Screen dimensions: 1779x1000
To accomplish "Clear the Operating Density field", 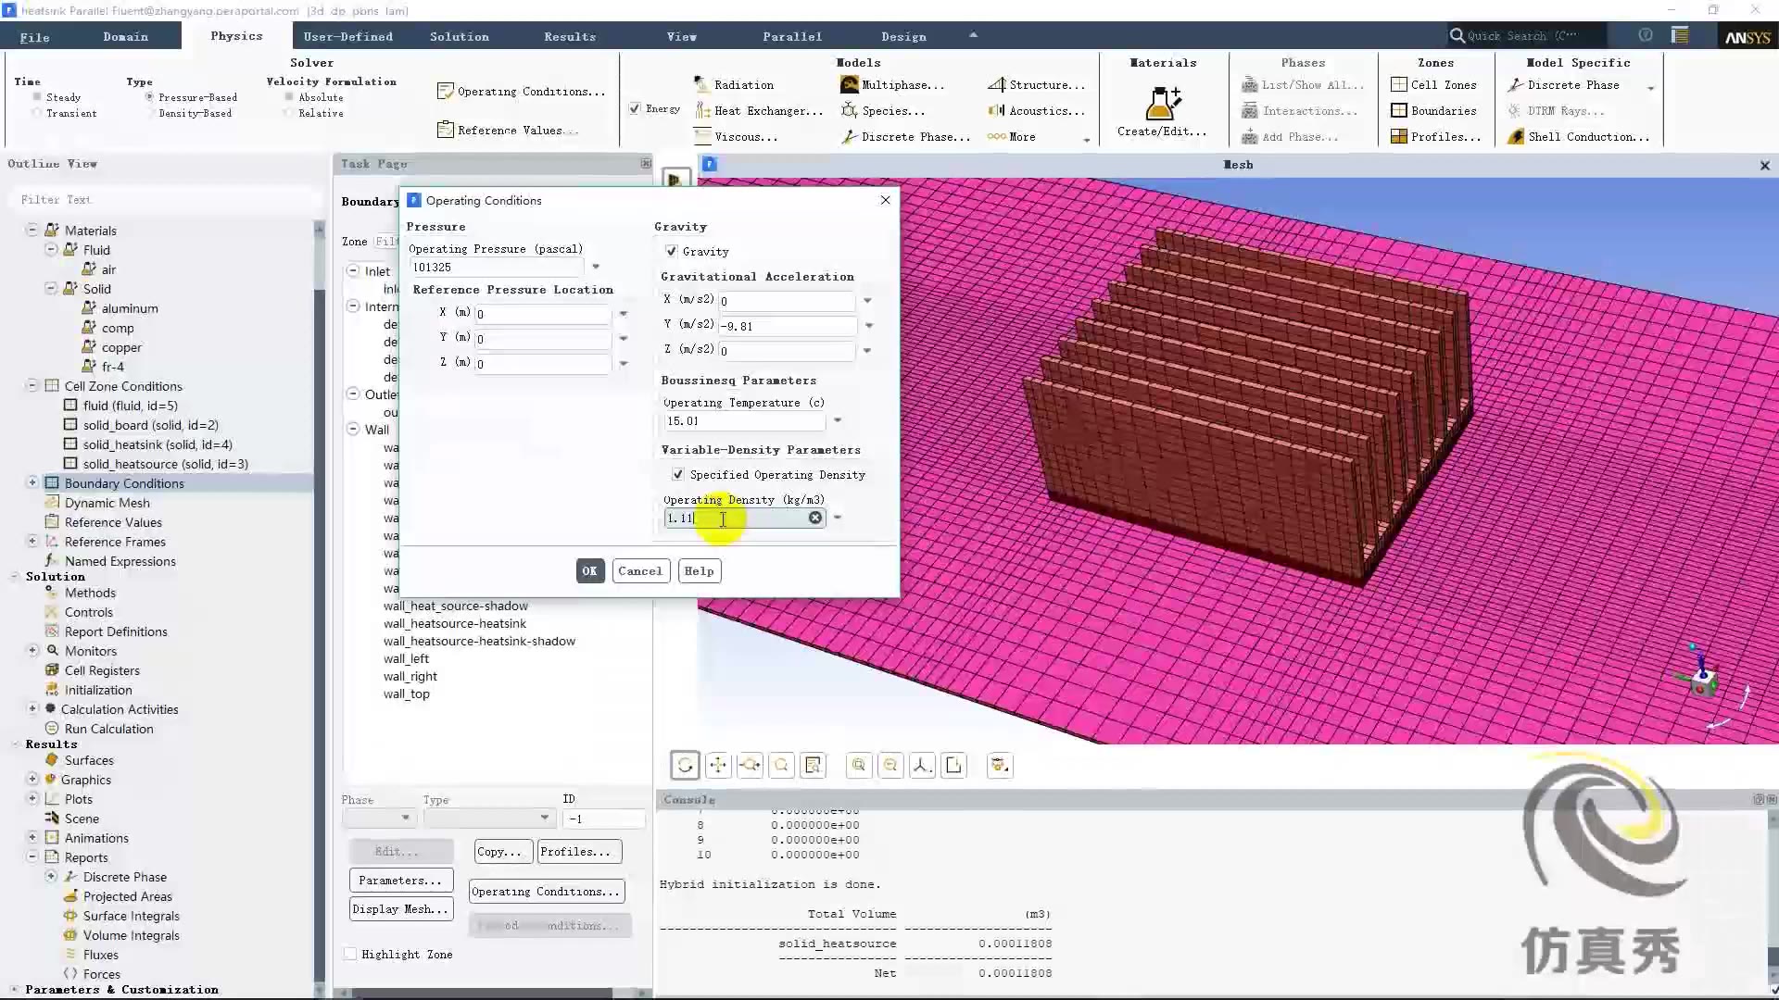I will pyautogui.click(x=815, y=518).
